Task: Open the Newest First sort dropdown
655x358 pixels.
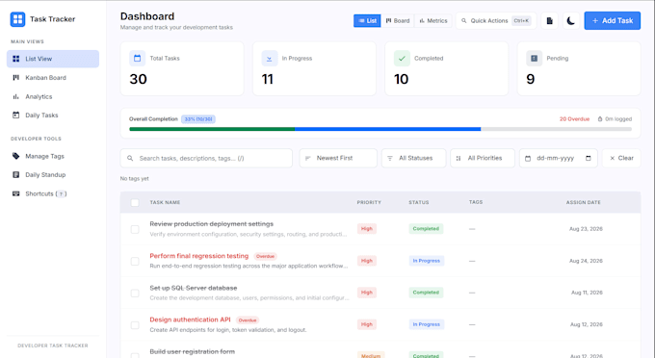Action: click(338, 158)
